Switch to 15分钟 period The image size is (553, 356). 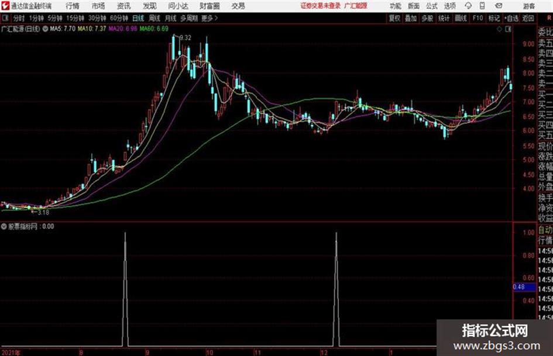pos(75,18)
